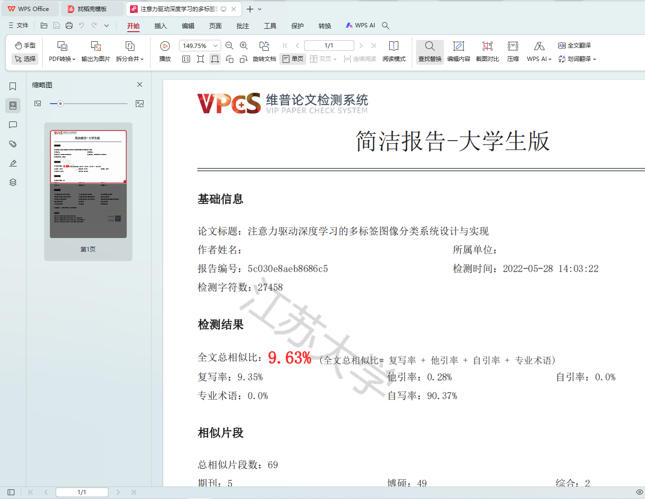Open the WPS AI ribbon tab
The image size is (645, 499).
(360, 25)
